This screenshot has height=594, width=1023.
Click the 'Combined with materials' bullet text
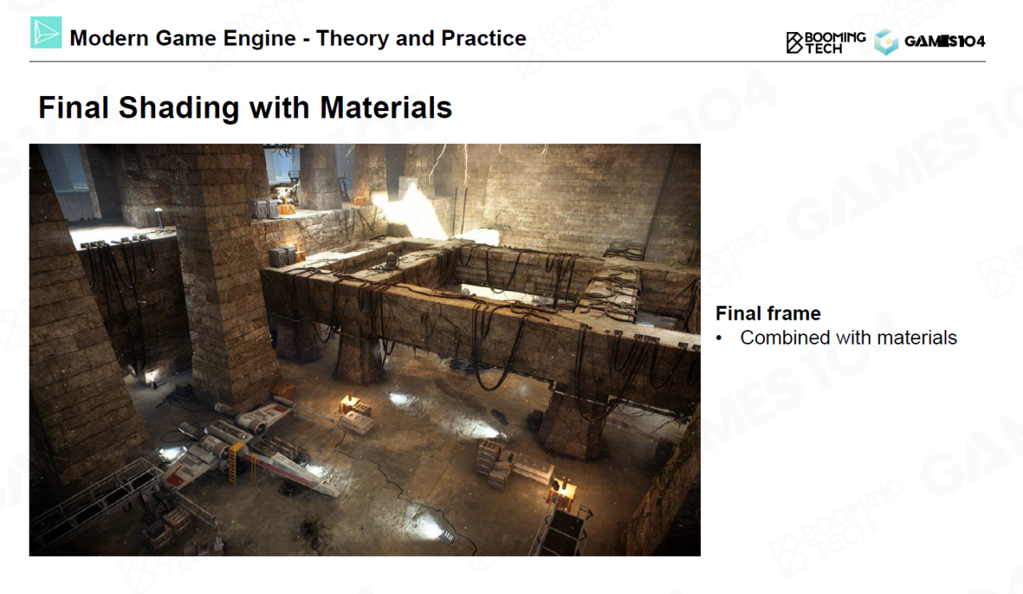[x=848, y=337]
